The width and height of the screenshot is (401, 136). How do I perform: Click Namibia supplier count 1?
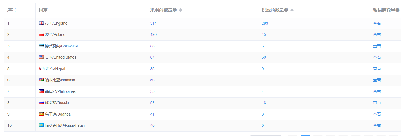click(263, 80)
